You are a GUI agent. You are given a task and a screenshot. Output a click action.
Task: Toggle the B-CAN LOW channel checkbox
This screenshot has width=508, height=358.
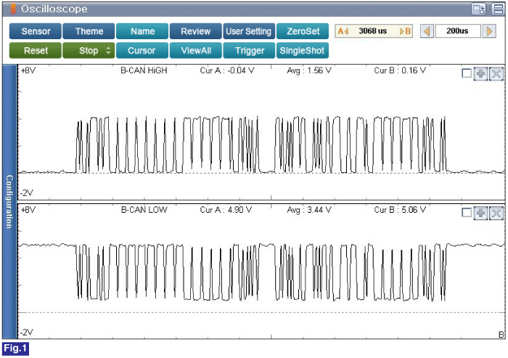pos(467,213)
